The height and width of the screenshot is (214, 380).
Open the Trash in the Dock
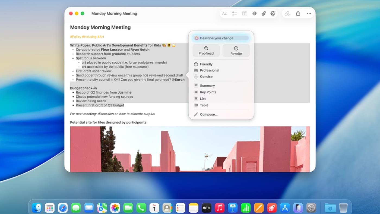(x=343, y=208)
